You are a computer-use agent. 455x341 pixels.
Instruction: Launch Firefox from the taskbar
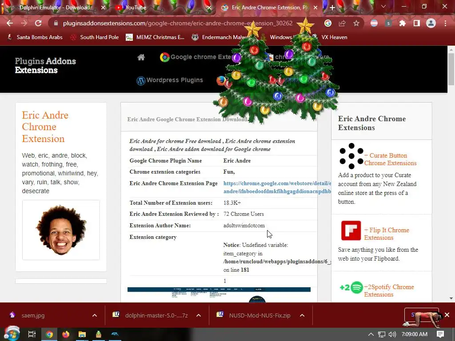[x=66, y=334]
